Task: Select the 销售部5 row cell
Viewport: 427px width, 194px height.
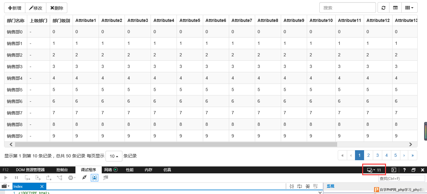Action: (x=16, y=89)
